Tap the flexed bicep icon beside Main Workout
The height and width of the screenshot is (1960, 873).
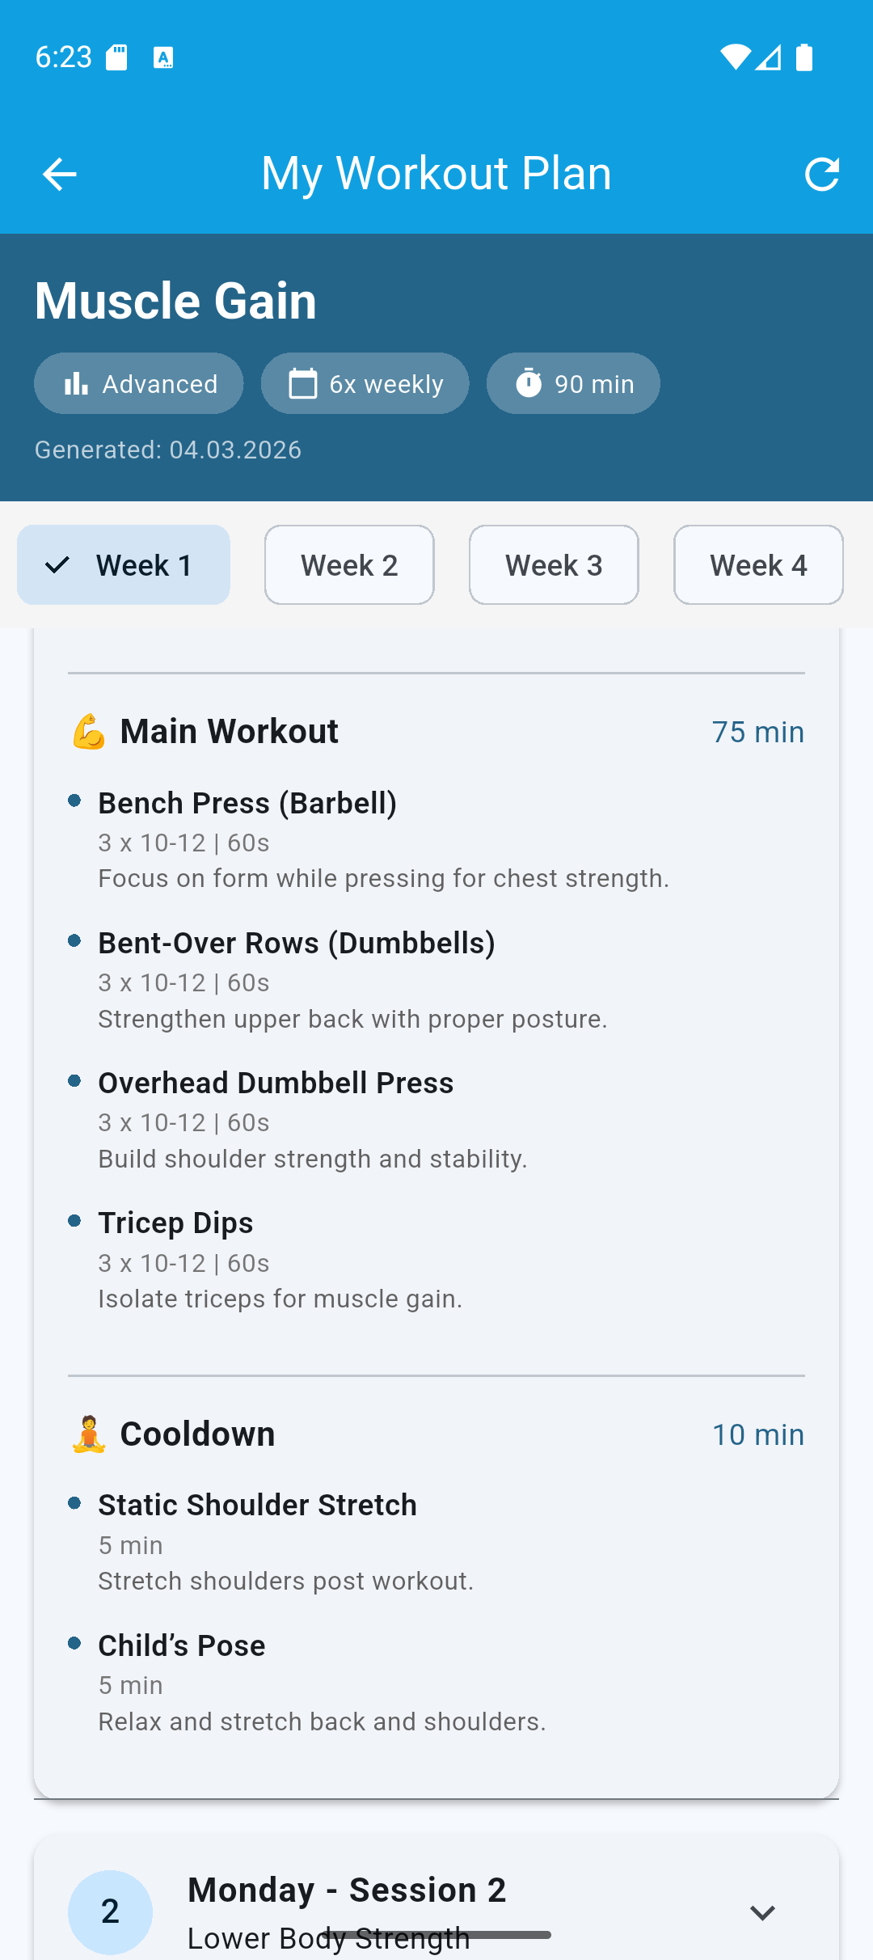[x=87, y=730]
